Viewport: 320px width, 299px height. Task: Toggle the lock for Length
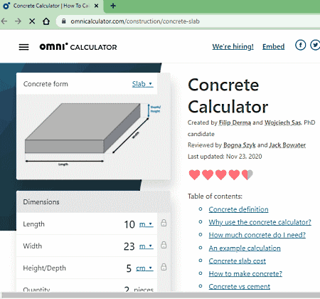pyautogui.click(x=164, y=223)
